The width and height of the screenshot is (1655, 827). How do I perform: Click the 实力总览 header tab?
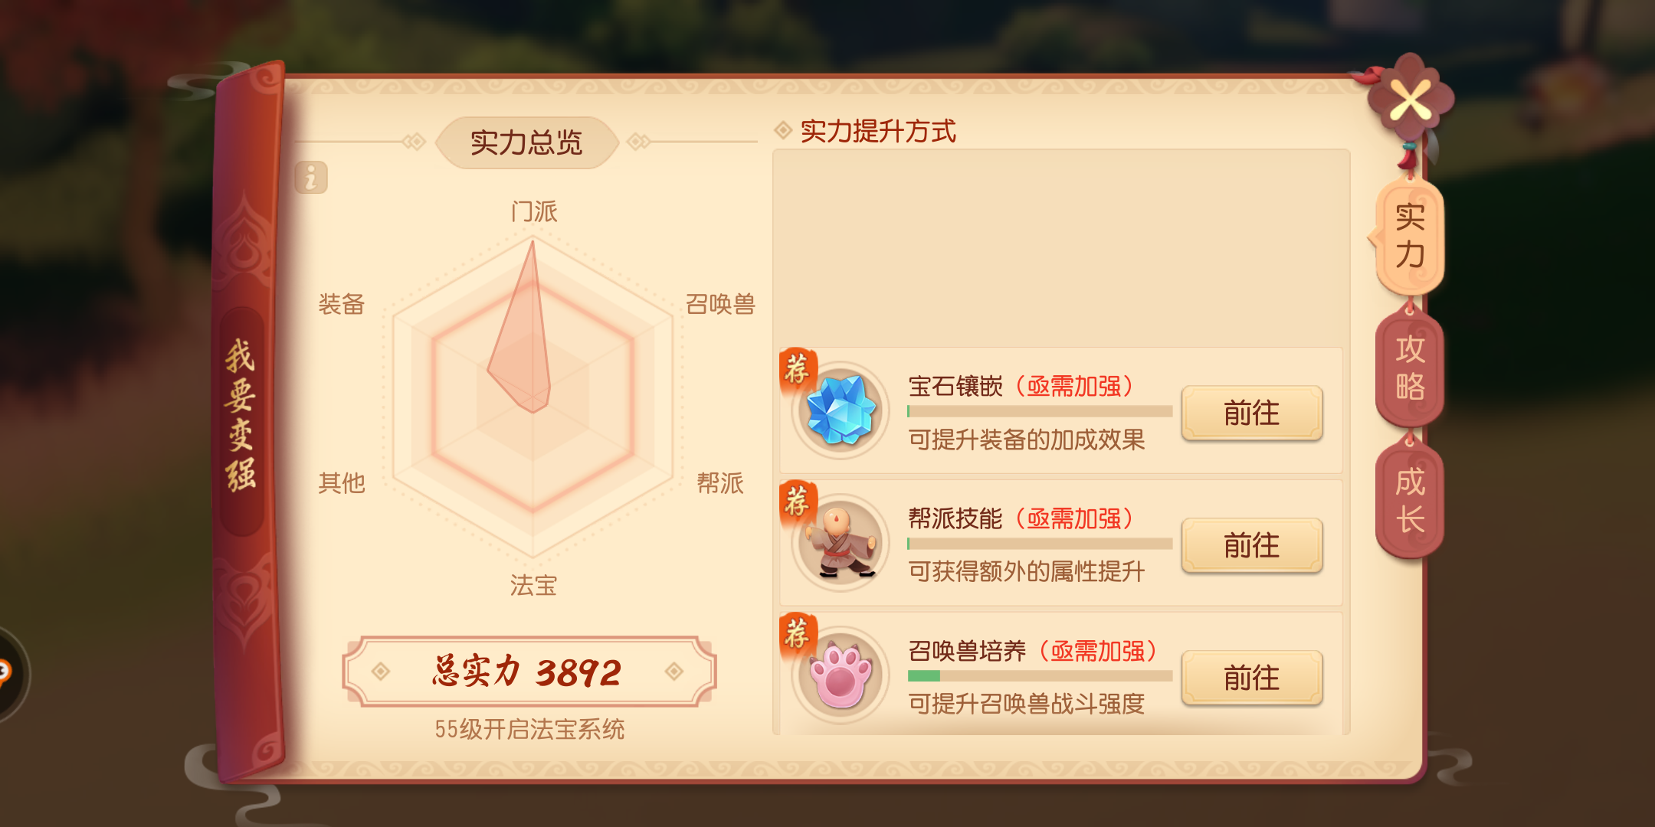tap(526, 142)
